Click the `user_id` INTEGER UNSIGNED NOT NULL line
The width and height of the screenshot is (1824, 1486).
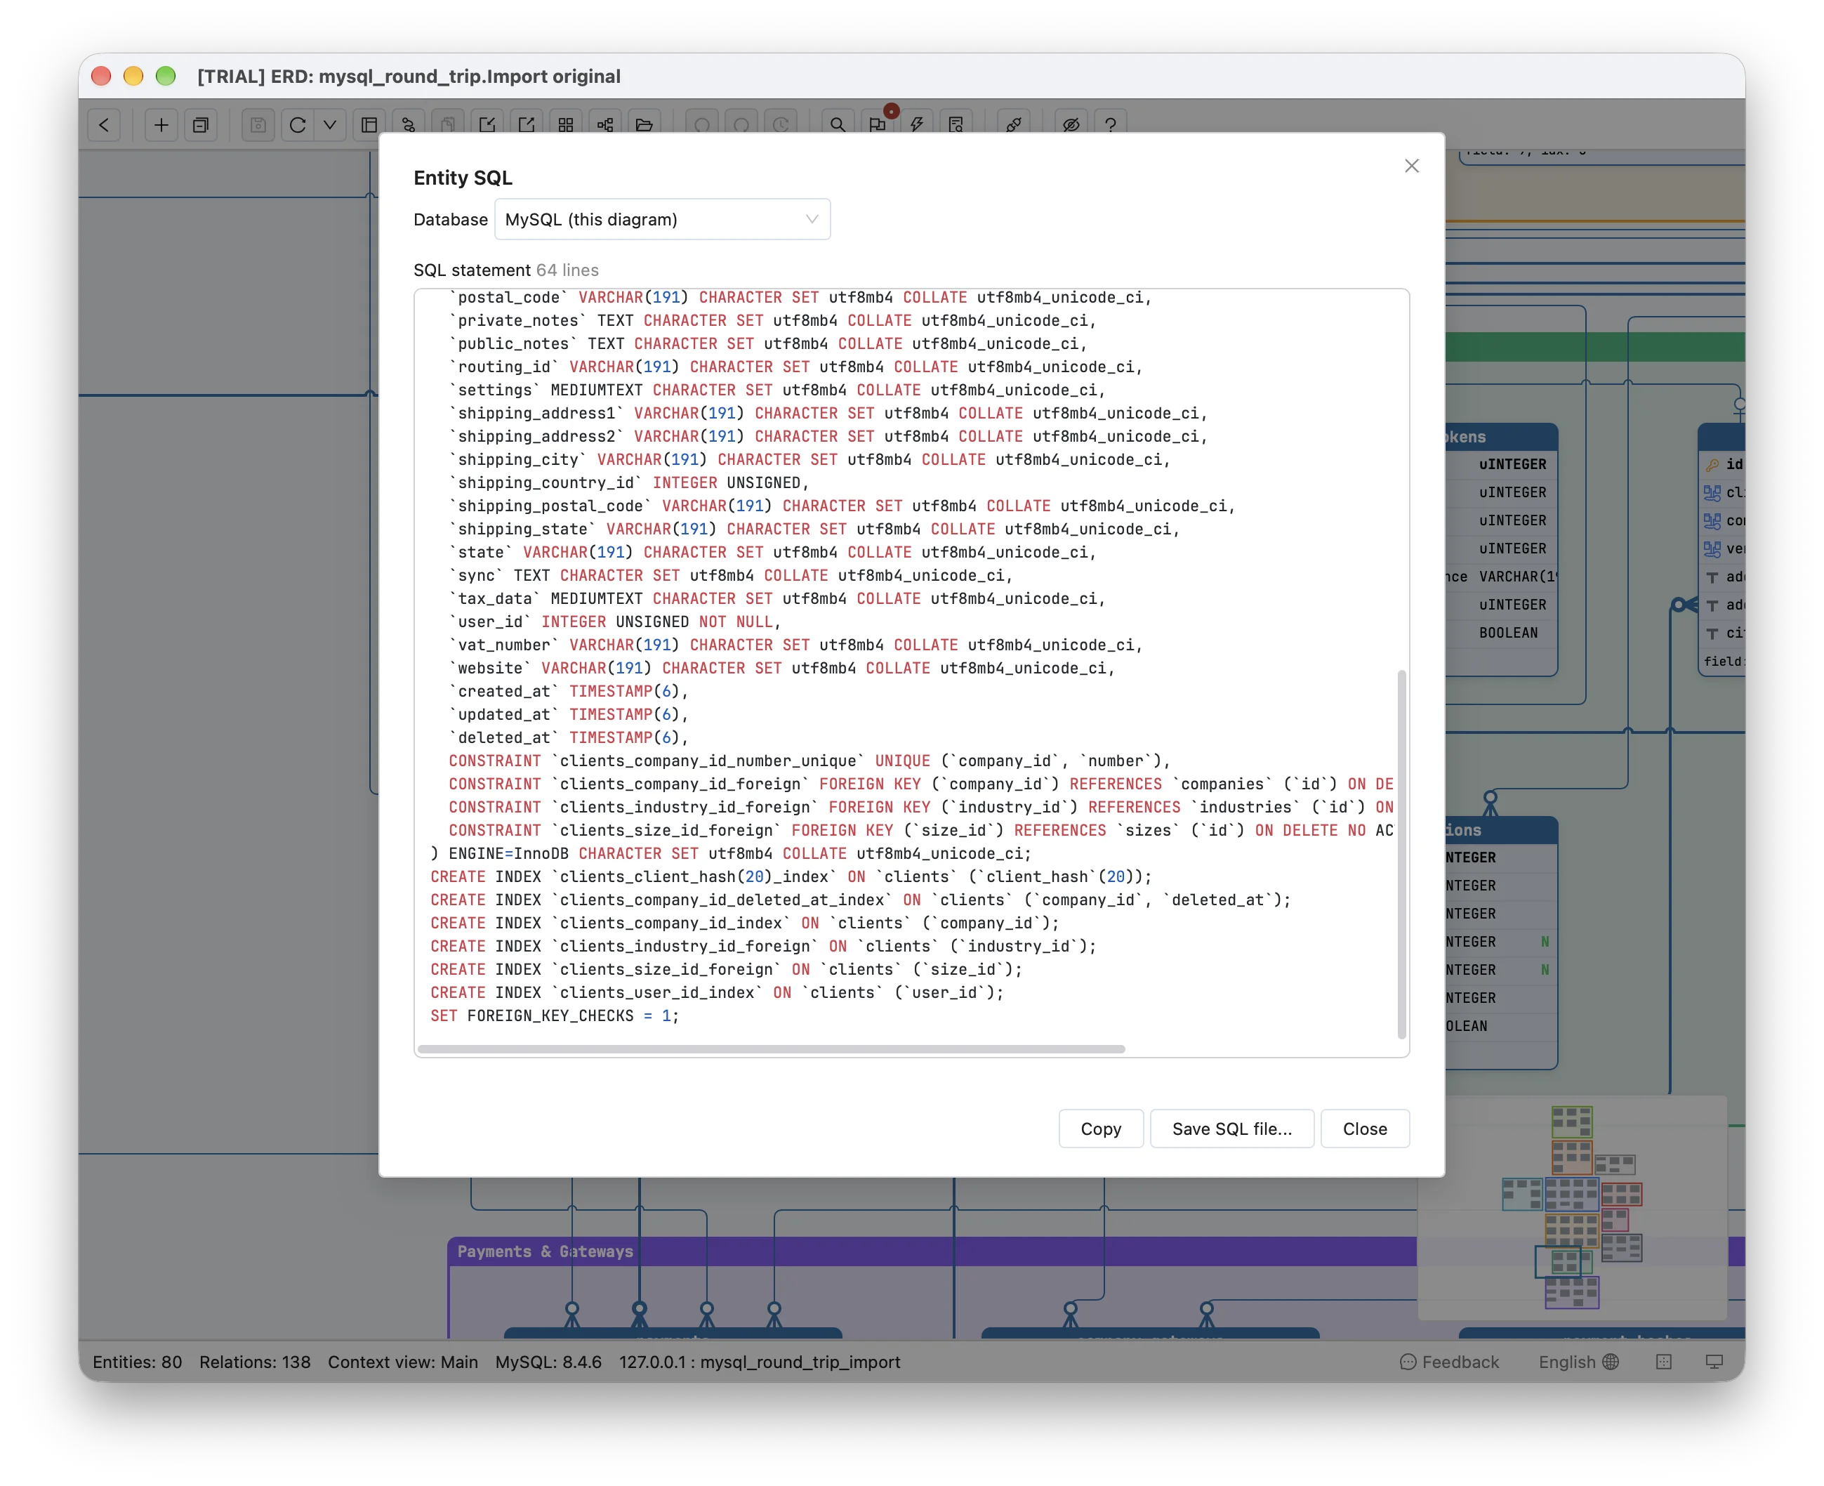pyautogui.click(x=614, y=622)
